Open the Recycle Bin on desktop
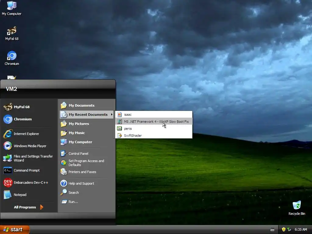Screen dimensions: 312x234 click(297, 208)
